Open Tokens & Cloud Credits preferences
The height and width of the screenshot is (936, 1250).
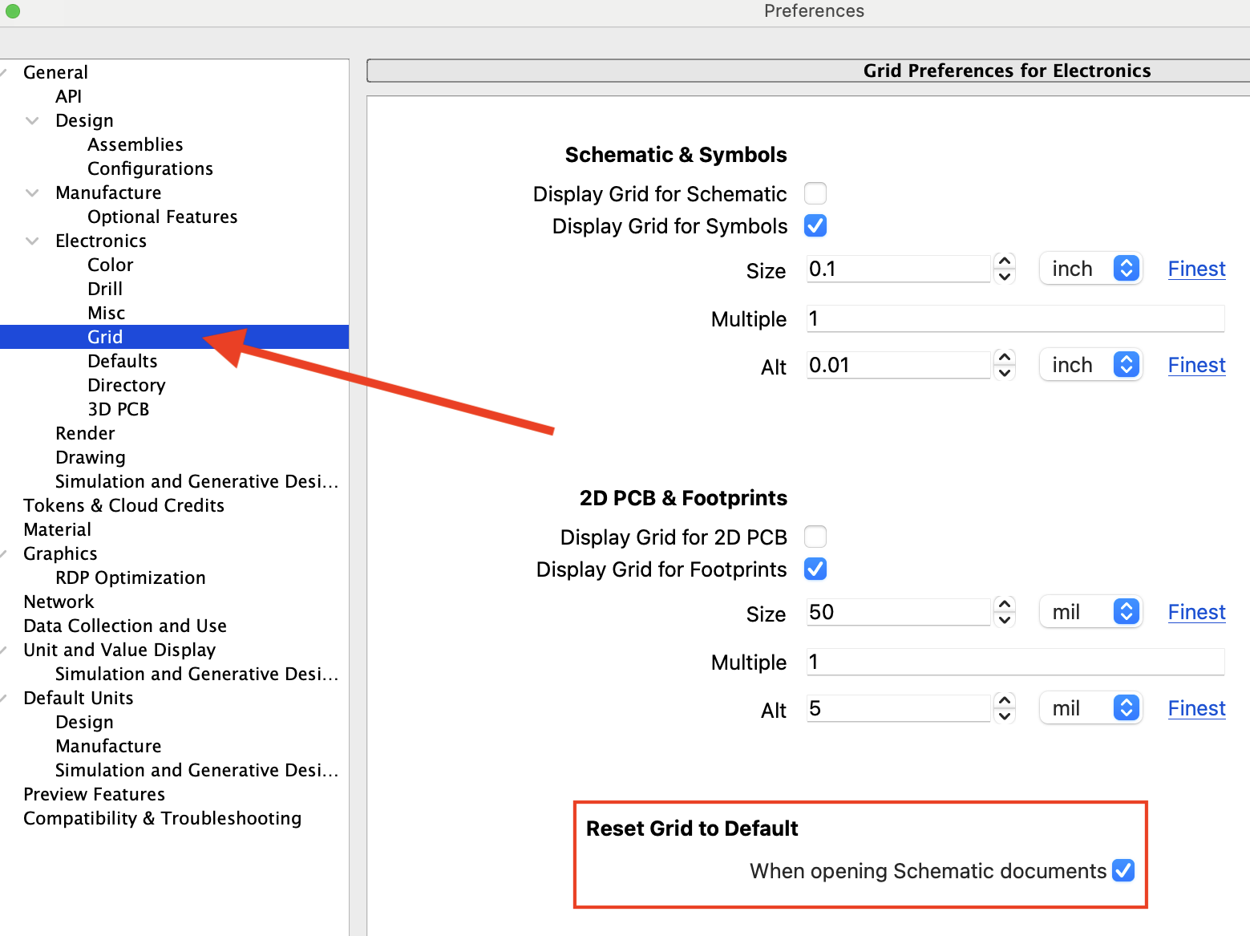[123, 505]
